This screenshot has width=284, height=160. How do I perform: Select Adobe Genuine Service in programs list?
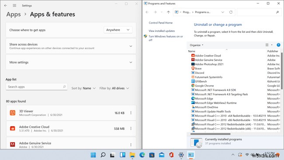pyautogui.click(x=208, y=60)
